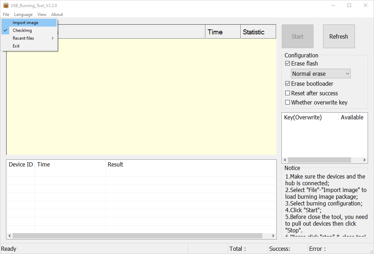
Task: Minimize the USB Burning Tool window
Action: (333, 6)
